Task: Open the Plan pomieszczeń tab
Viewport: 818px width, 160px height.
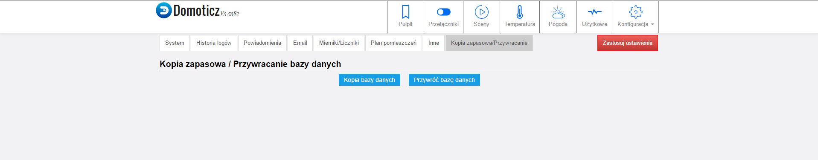Action: point(393,43)
